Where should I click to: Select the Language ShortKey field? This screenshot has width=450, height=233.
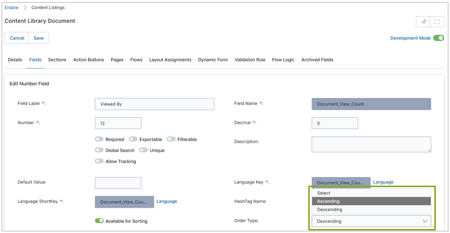pos(125,202)
